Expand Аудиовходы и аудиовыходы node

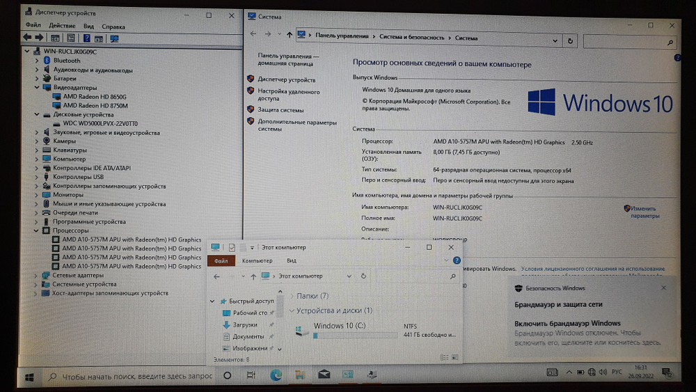click(x=37, y=70)
